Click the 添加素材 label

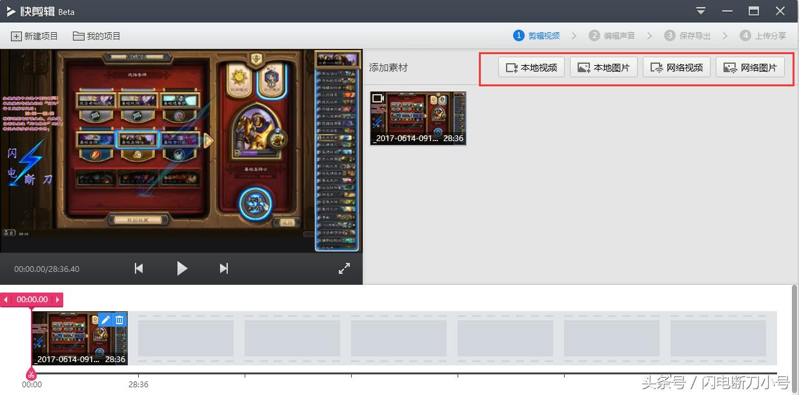(x=389, y=68)
